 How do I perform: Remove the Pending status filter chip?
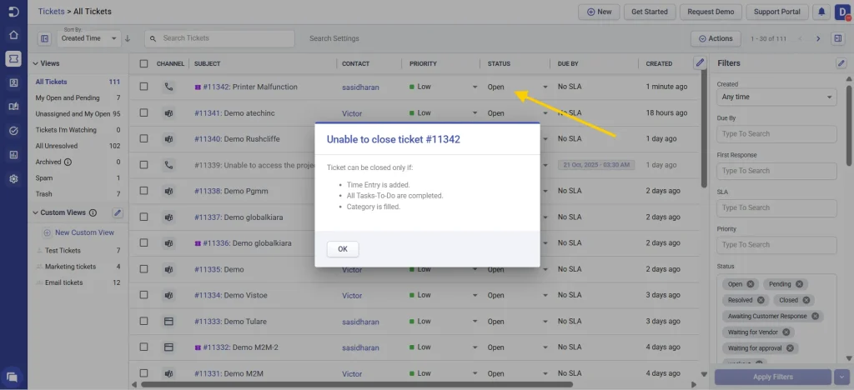[799, 284]
